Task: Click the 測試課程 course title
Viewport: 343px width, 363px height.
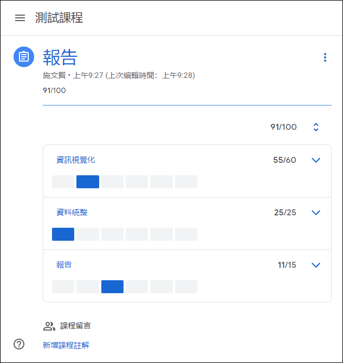Action: [59, 18]
